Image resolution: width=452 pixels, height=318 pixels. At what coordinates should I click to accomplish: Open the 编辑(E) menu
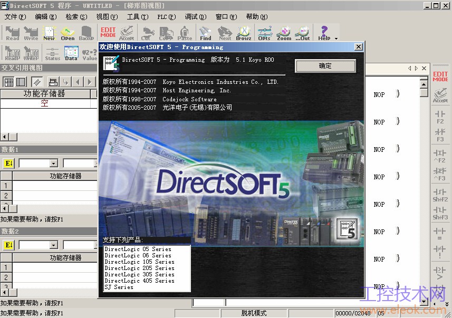click(x=46, y=17)
